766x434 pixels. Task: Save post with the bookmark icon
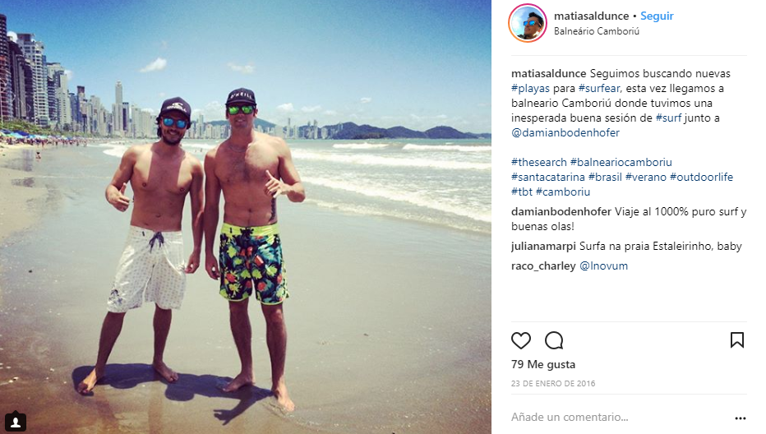click(736, 339)
